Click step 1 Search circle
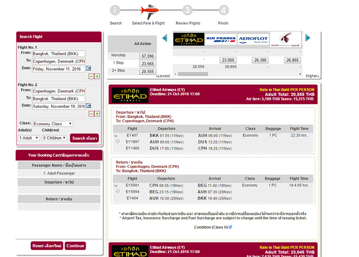Screen dimensions: 359x257 pyautogui.click(x=115, y=10)
